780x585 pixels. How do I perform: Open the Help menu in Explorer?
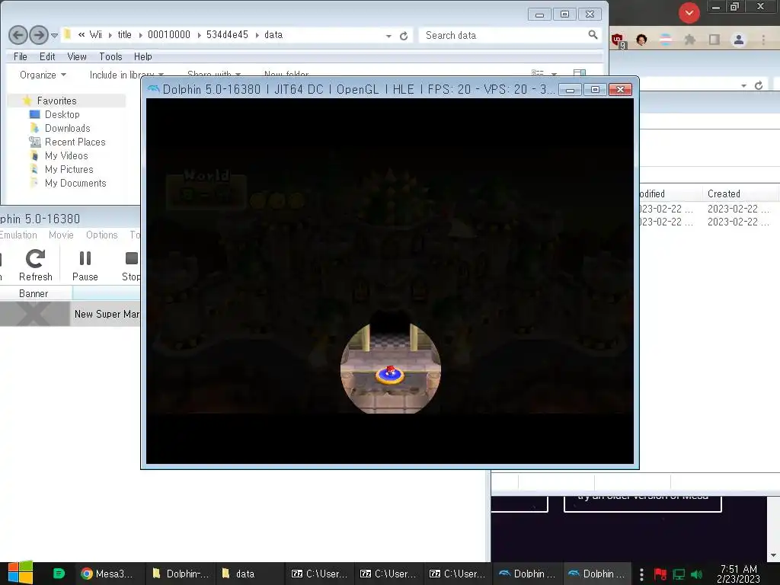pyautogui.click(x=142, y=56)
